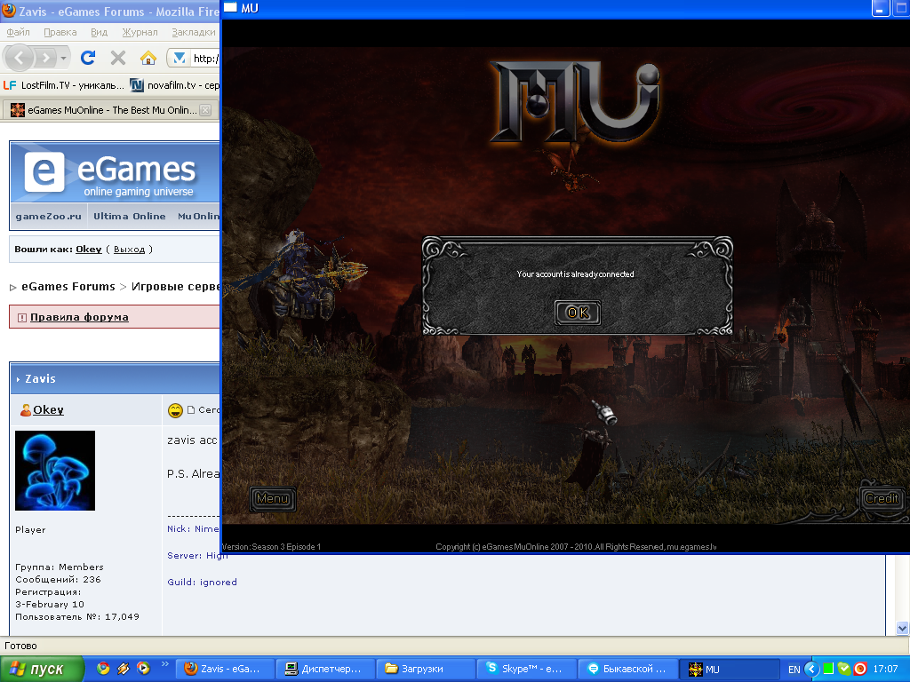Open the MU game Menu button
This screenshot has height=682, width=910.
[x=272, y=499]
